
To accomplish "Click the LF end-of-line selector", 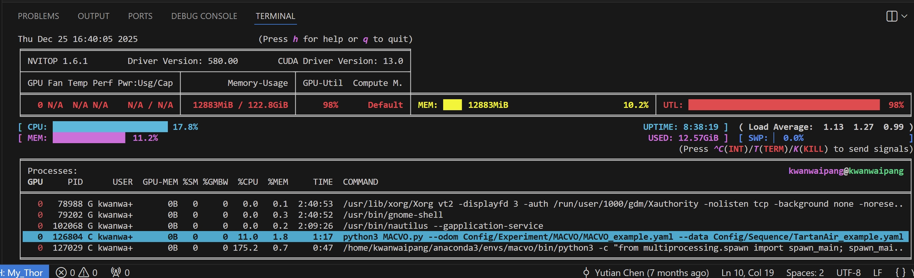I will [877, 273].
